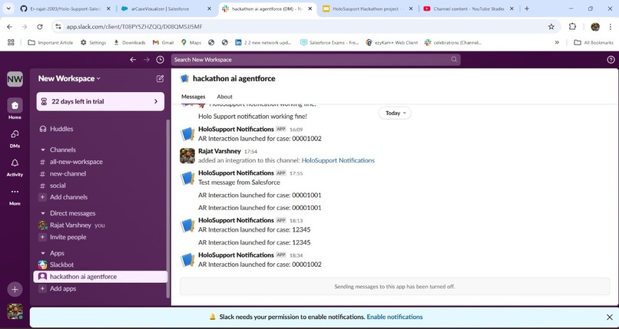
Task: Open user profile avatar at bottom left
Action: click(x=15, y=311)
